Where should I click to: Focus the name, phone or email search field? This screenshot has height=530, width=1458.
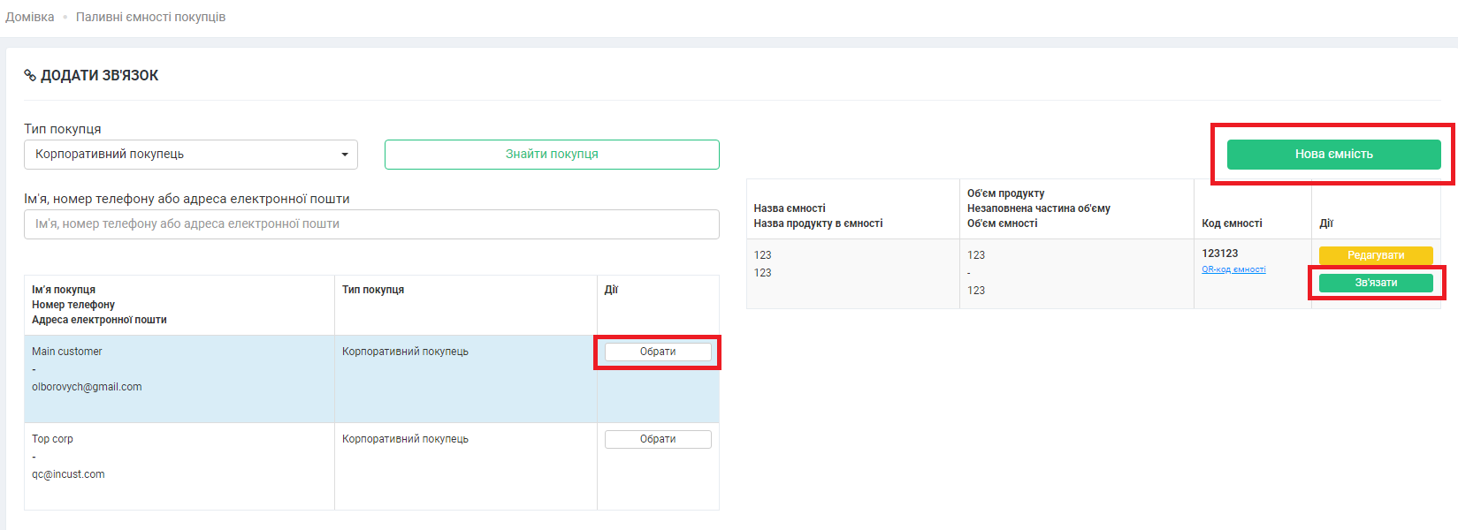click(371, 224)
